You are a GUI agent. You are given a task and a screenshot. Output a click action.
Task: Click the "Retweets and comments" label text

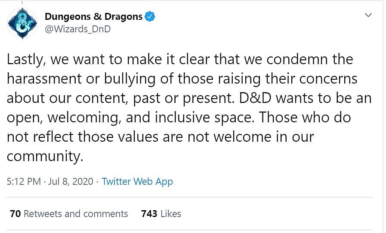pyautogui.click(x=76, y=214)
